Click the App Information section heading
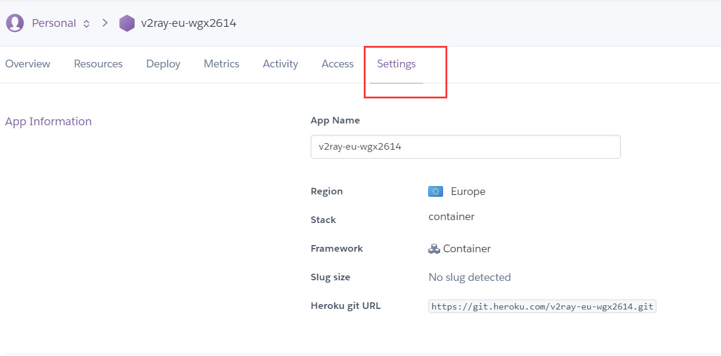 pos(48,122)
